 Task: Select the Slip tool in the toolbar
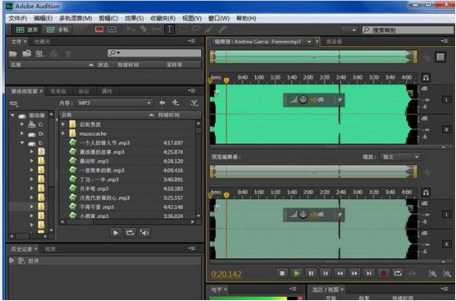coord(157,29)
